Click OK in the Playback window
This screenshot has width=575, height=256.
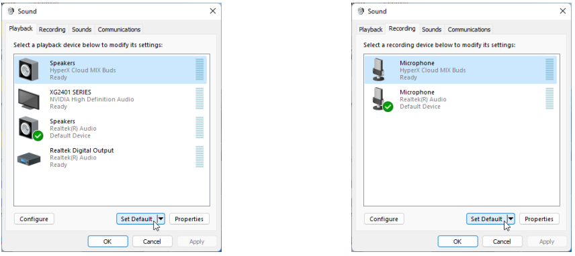(x=107, y=241)
